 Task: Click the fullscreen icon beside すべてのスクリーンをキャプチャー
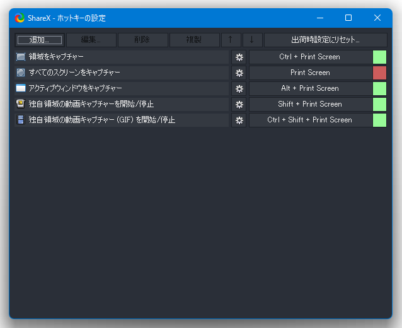click(x=21, y=73)
